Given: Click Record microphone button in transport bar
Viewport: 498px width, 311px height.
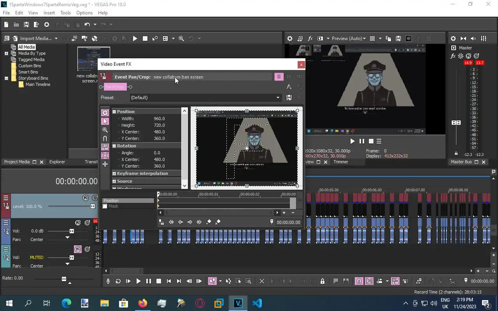Looking at the screenshot, I should click(108, 281).
